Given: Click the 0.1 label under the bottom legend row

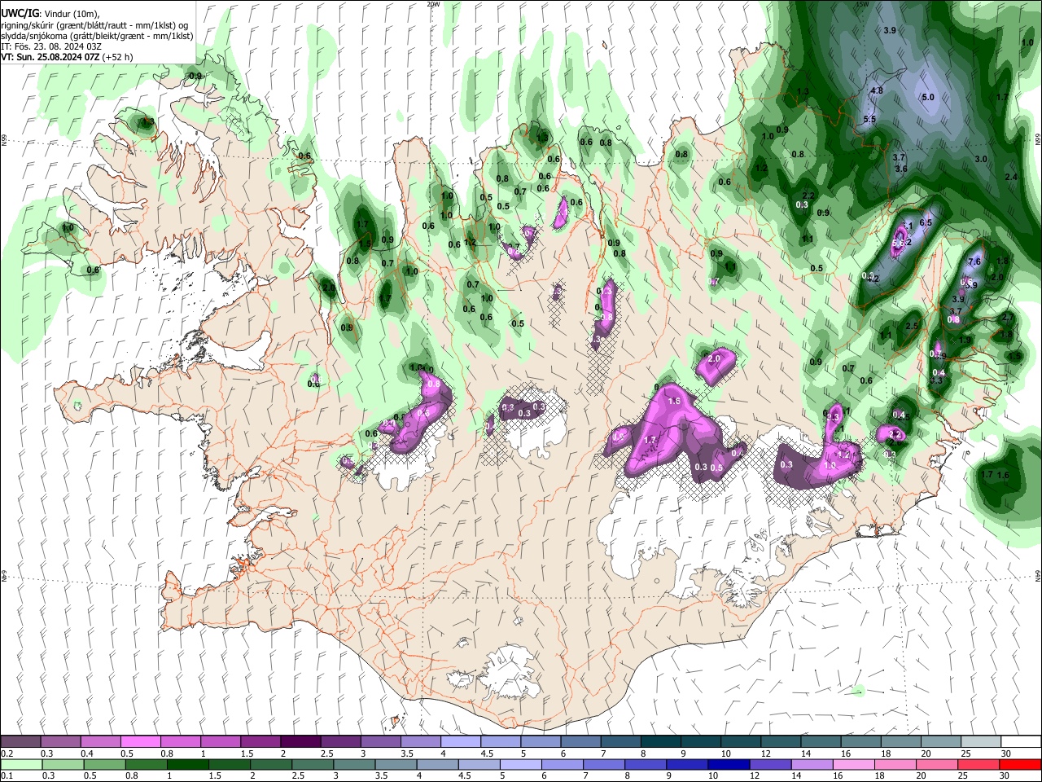Looking at the screenshot, I should pos(7,775).
